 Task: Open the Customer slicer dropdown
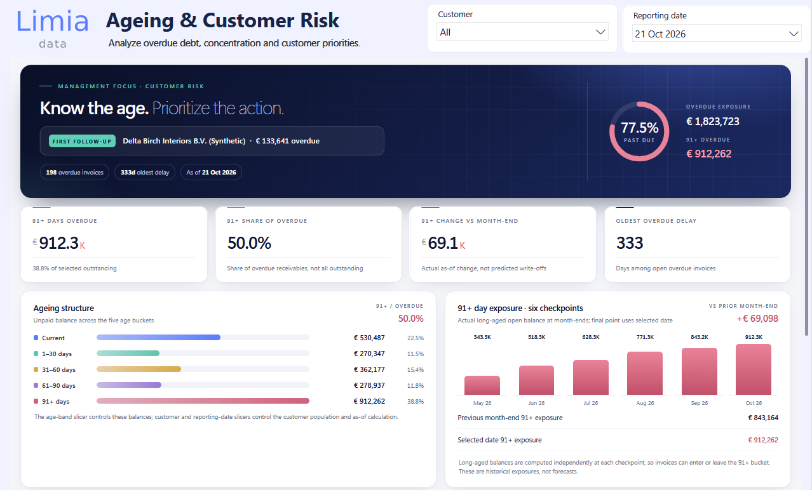click(522, 32)
